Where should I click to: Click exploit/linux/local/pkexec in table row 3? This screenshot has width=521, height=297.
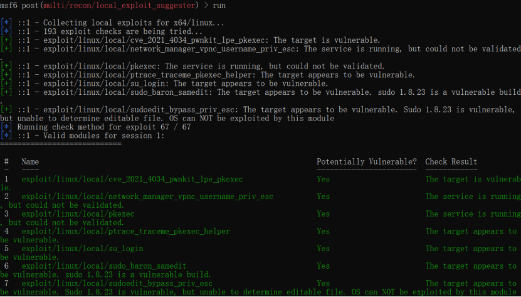pyautogui.click(x=78, y=213)
